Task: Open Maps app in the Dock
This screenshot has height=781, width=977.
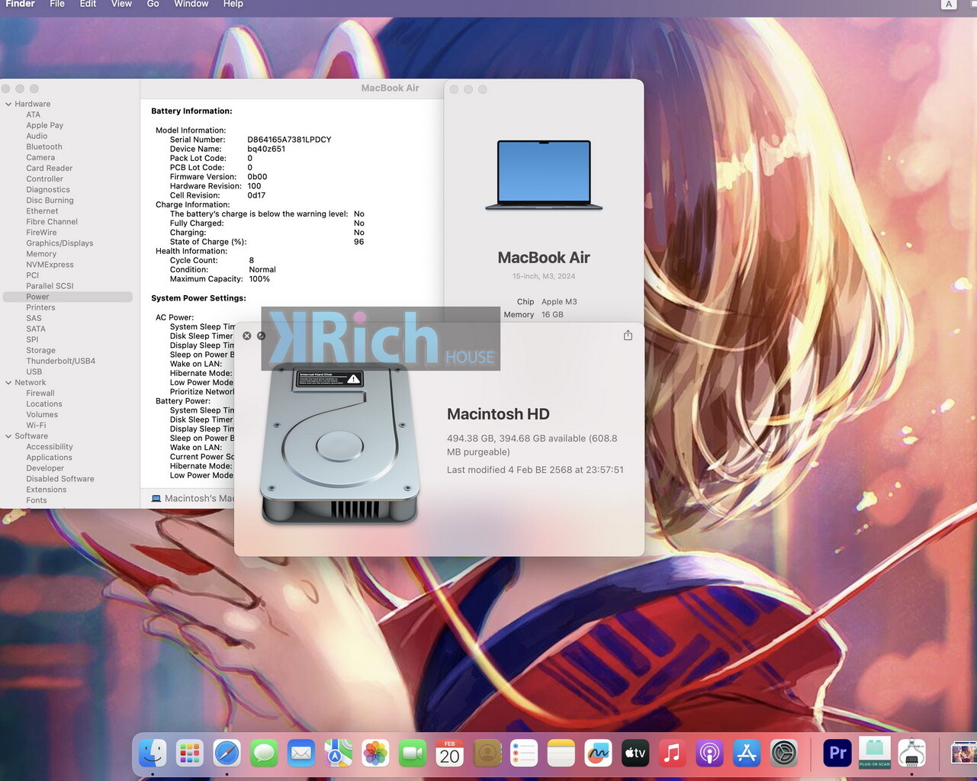Action: point(338,754)
